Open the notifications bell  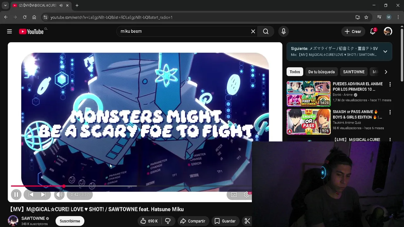pos(373,31)
